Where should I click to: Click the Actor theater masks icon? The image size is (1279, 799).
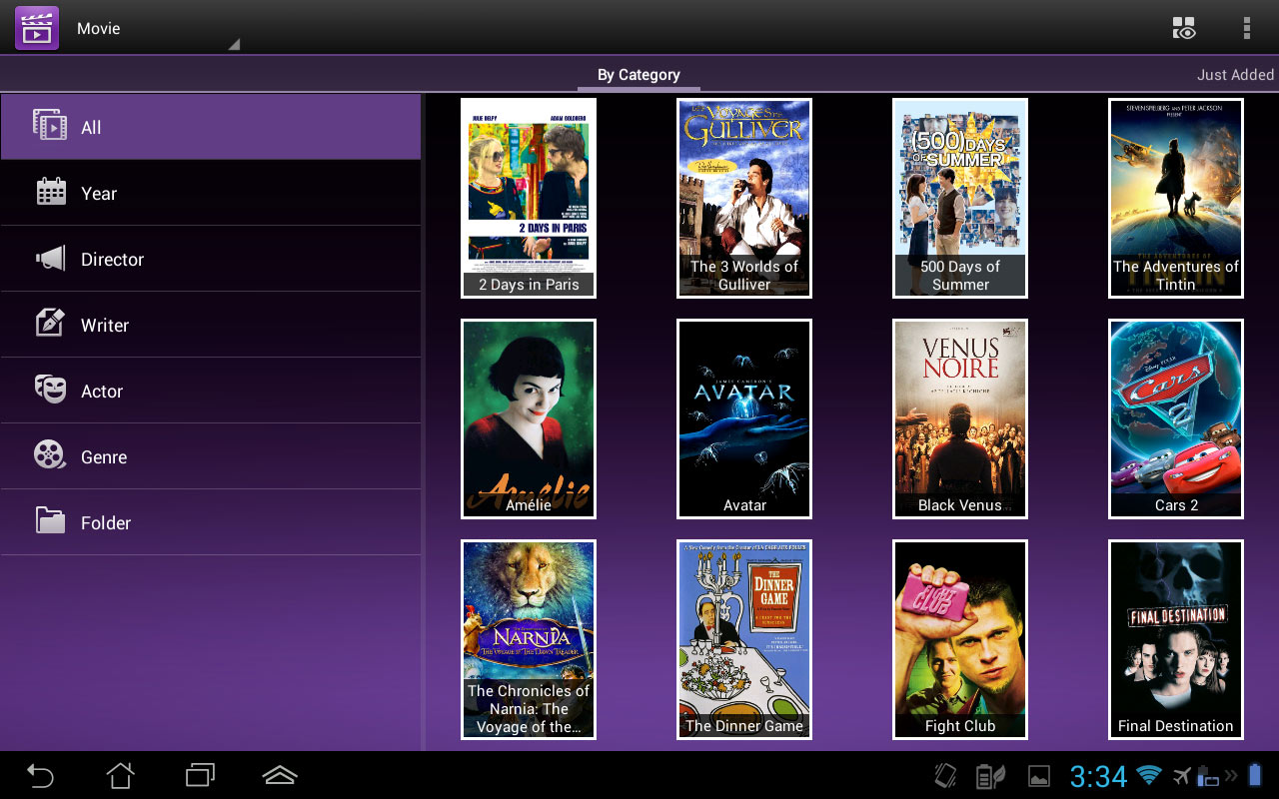click(50, 390)
